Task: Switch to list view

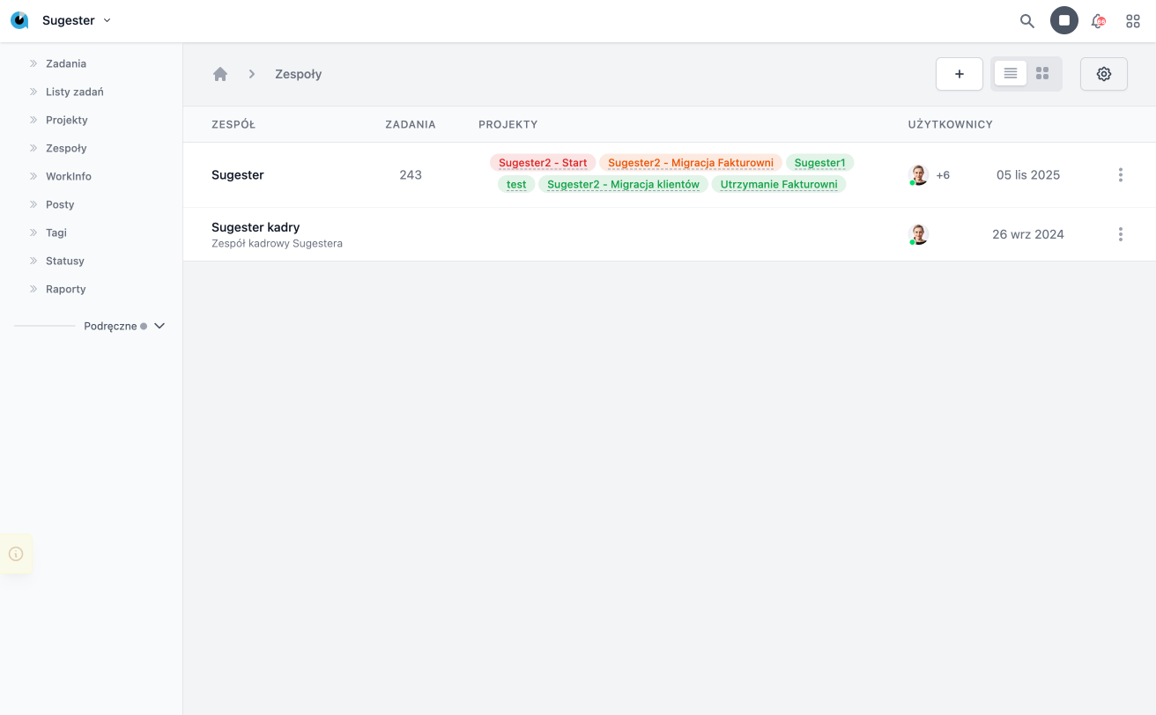Action: (x=1010, y=74)
